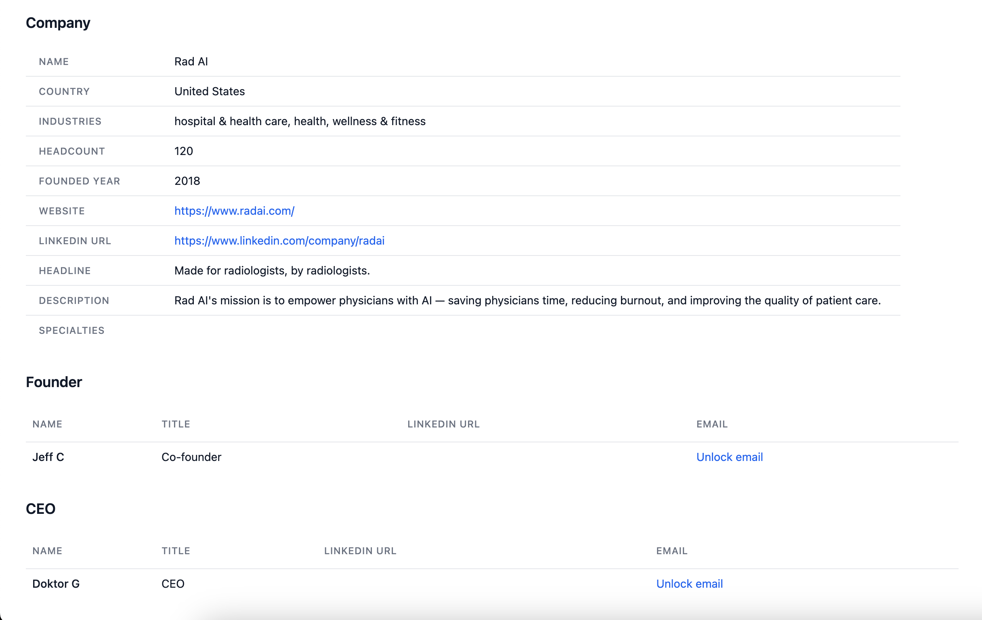The width and height of the screenshot is (982, 620).
Task: Click the EMAIL column header in CEO table
Action: pos(671,551)
